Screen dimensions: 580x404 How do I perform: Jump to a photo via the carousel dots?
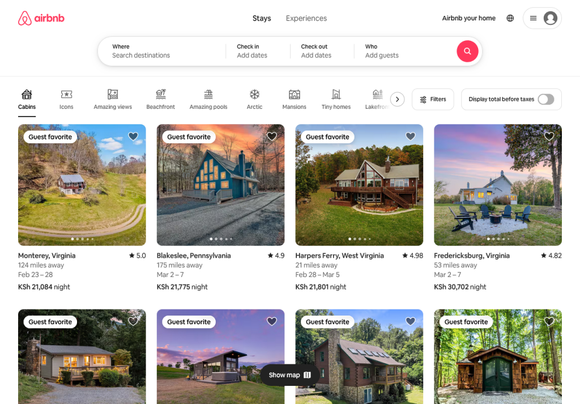[x=82, y=239]
